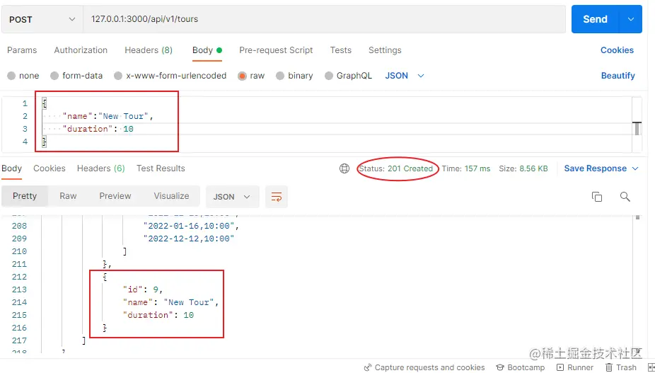The image size is (655, 373).
Task: Select the none body type
Action: point(23,76)
